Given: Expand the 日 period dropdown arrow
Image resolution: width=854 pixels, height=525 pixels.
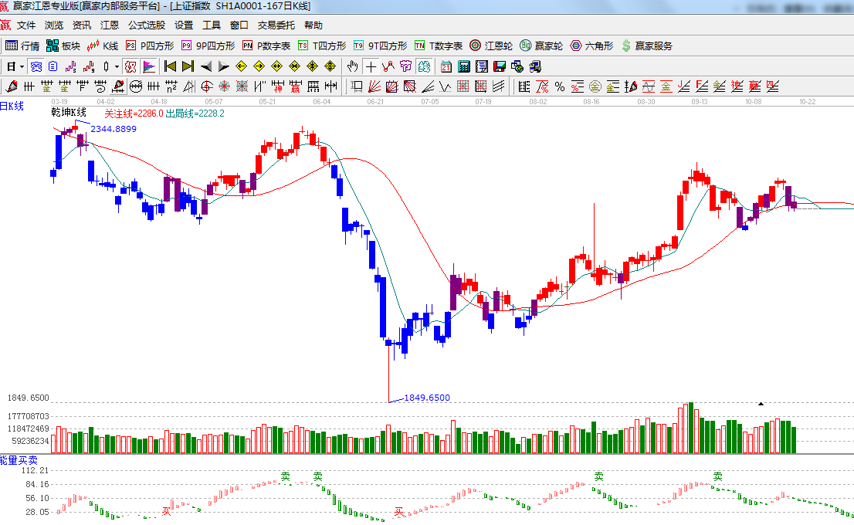Looking at the screenshot, I should [x=22, y=66].
